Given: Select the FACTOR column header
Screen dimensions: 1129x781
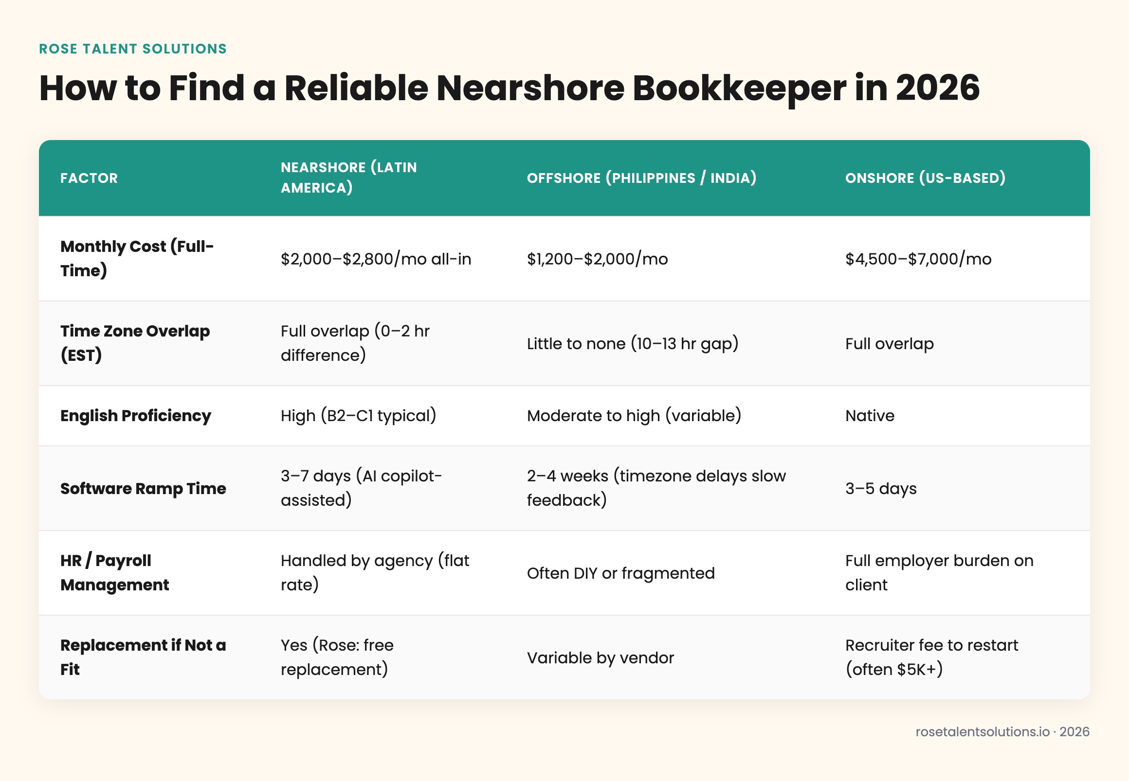Looking at the screenshot, I should click(x=89, y=178).
